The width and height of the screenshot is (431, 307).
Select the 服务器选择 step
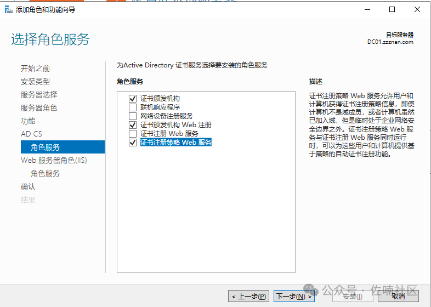click(39, 94)
